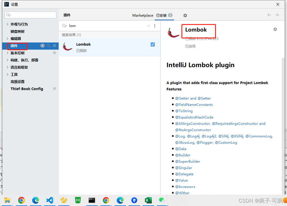Open Excel from the taskbar
The width and height of the screenshot is (287, 206).
pyautogui.click(x=148, y=200)
